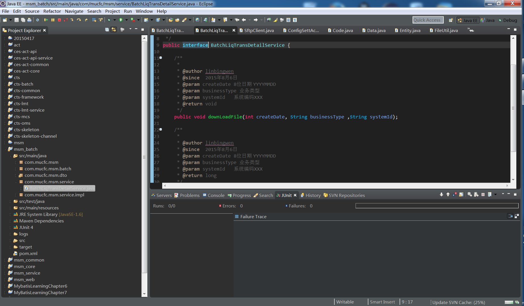Click the Save All toolbar icon
Viewport: 524px width, 306px height.
tap(23, 20)
